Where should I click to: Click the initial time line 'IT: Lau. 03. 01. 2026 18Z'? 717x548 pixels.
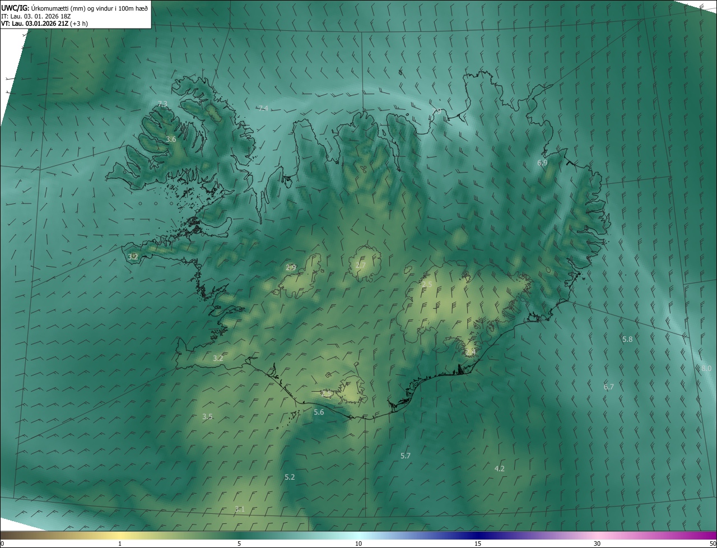coord(36,16)
